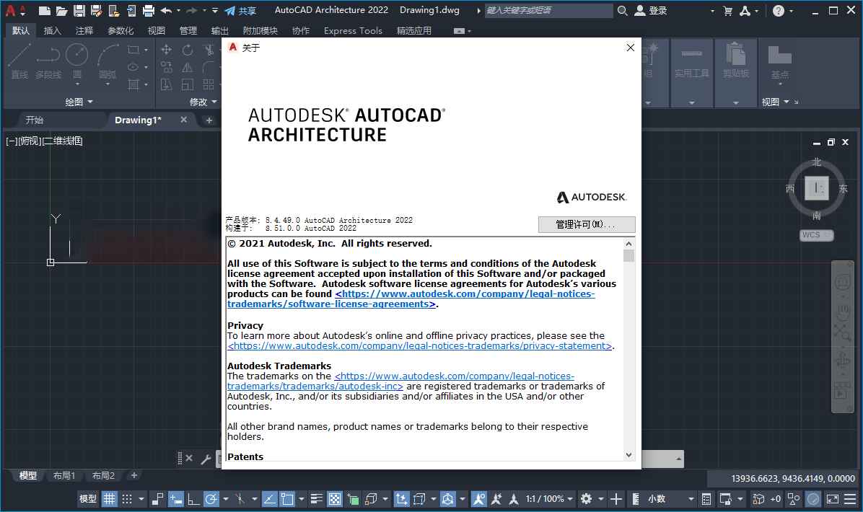Toggle polar tracking in status bar
863x512 pixels.
coord(211,499)
